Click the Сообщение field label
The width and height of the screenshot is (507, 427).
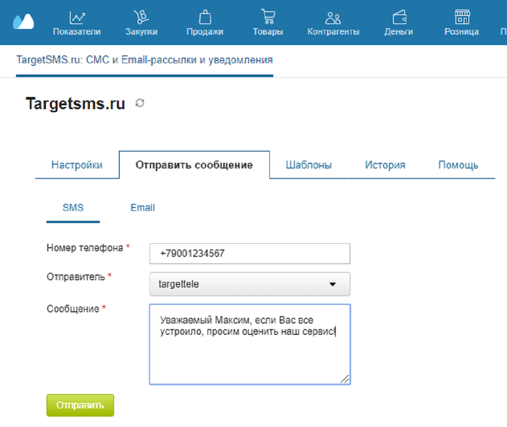tap(73, 309)
